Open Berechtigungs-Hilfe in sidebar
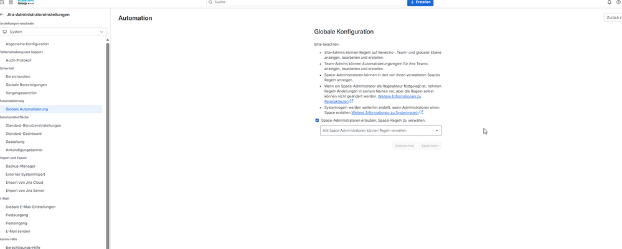This screenshot has width=622, height=249. 23,247
